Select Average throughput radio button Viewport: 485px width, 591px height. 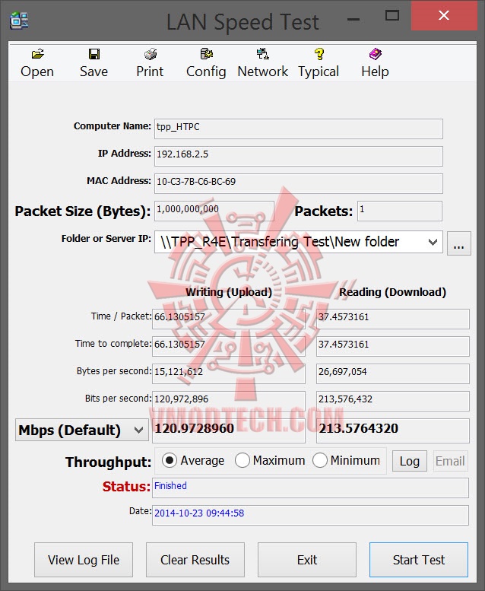pyautogui.click(x=170, y=460)
